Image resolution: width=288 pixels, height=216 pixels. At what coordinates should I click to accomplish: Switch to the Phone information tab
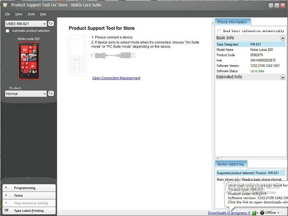tap(232, 22)
